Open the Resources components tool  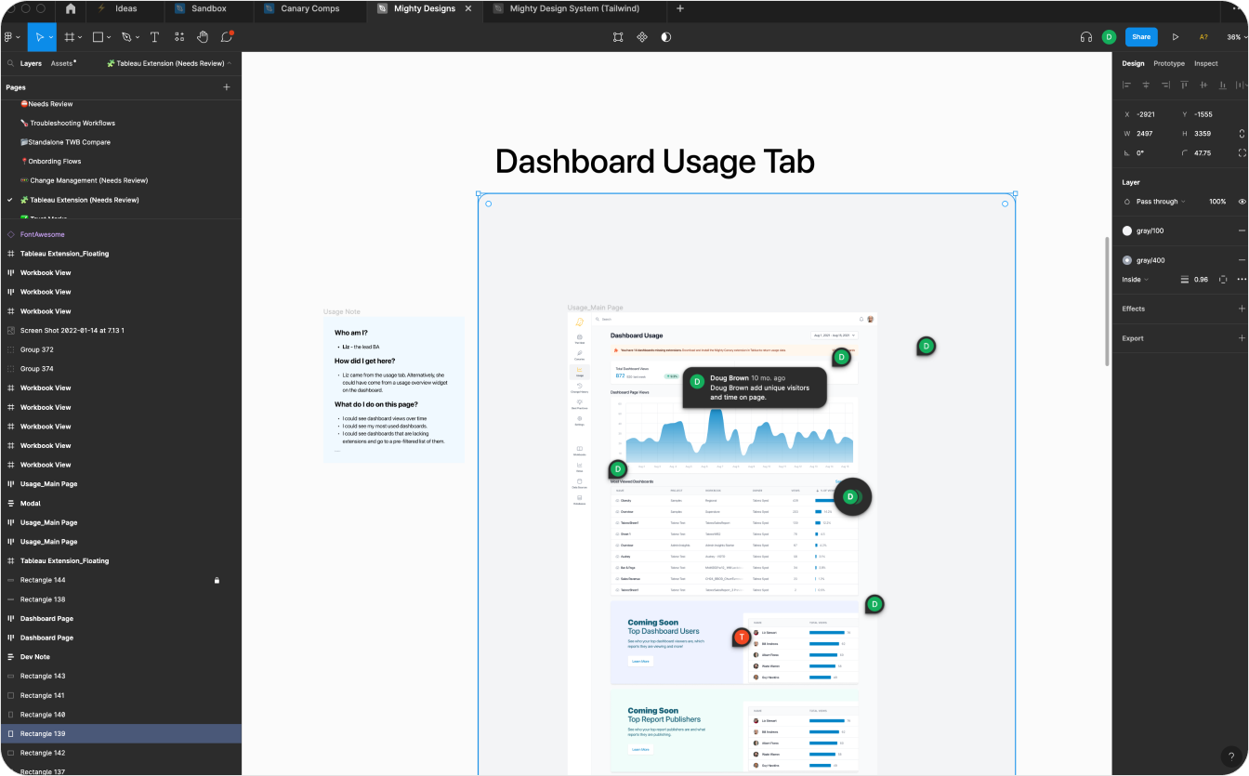pyautogui.click(x=178, y=37)
